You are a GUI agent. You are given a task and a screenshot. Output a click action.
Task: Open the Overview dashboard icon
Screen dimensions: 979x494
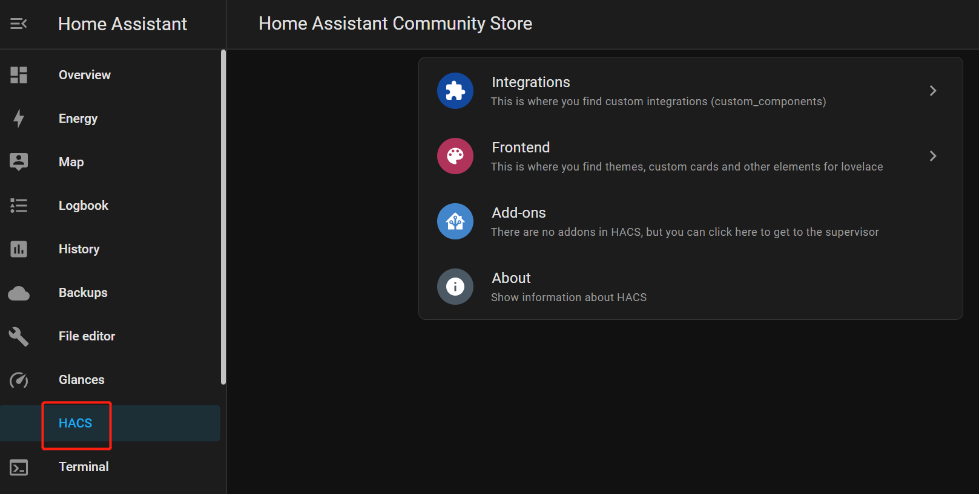[19, 75]
